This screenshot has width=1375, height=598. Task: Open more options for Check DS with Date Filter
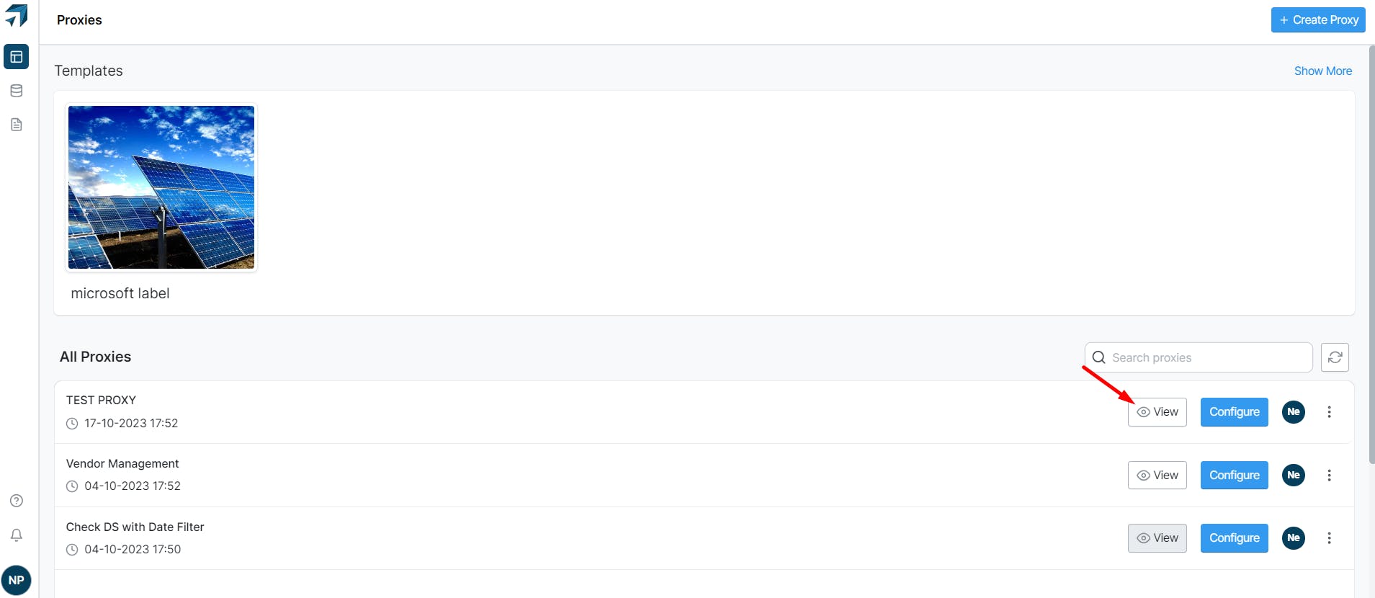tap(1329, 538)
